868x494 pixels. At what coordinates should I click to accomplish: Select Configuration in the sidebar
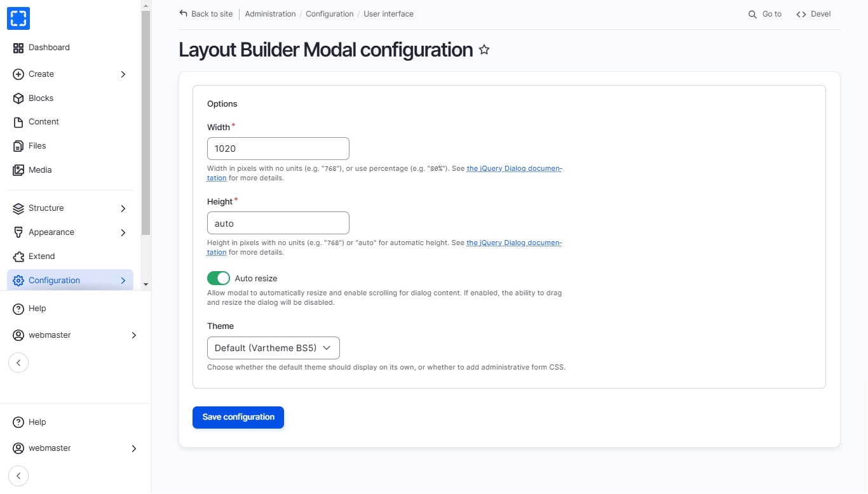click(x=54, y=281)
